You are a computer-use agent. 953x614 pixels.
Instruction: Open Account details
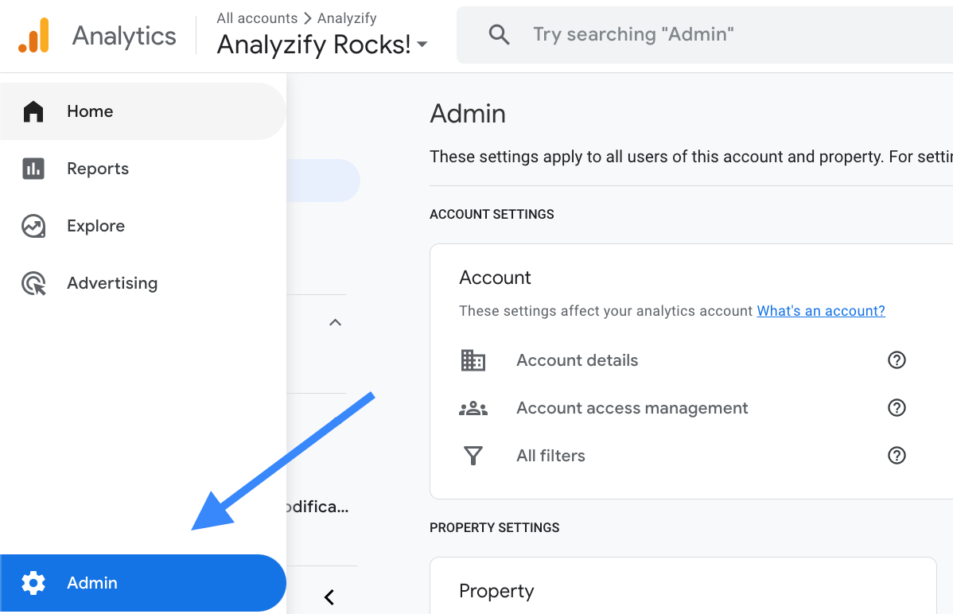pyautogui.click(x=578, y=359)
